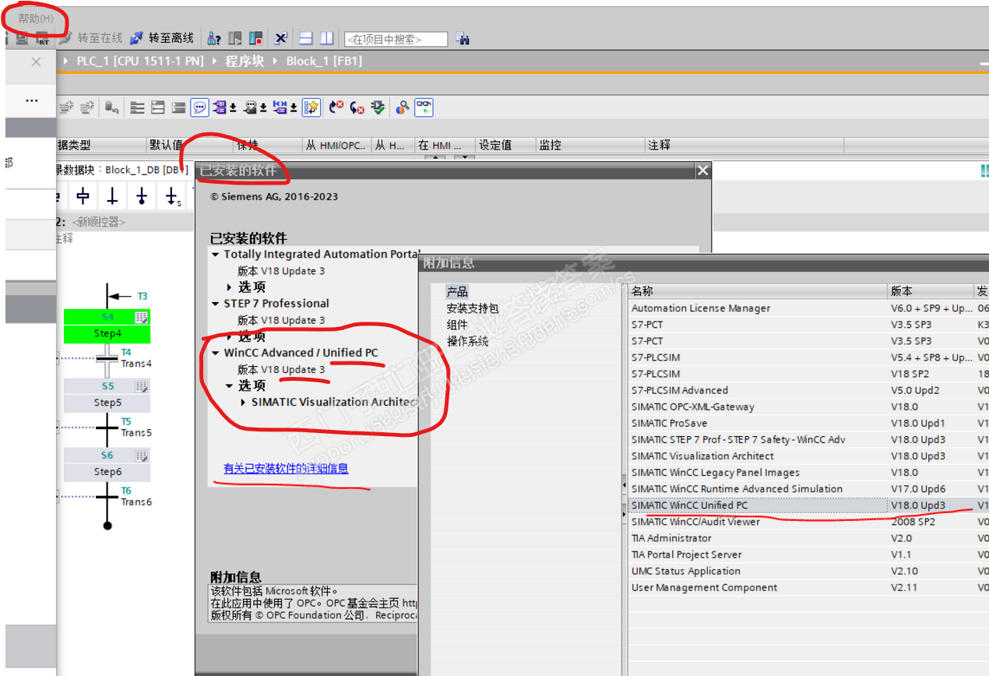Click the colored circles magnifier icon

click(403, 107)
